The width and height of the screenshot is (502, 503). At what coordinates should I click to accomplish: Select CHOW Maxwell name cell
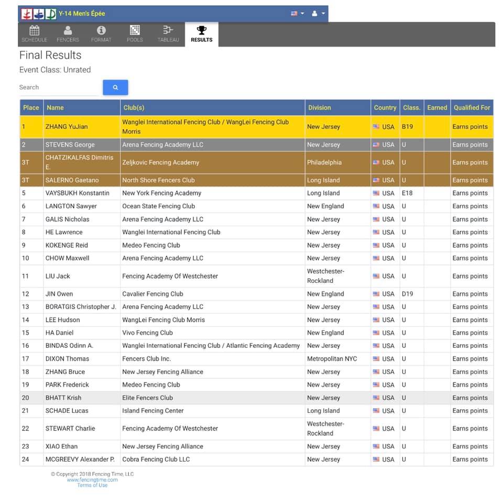(82, 258)
